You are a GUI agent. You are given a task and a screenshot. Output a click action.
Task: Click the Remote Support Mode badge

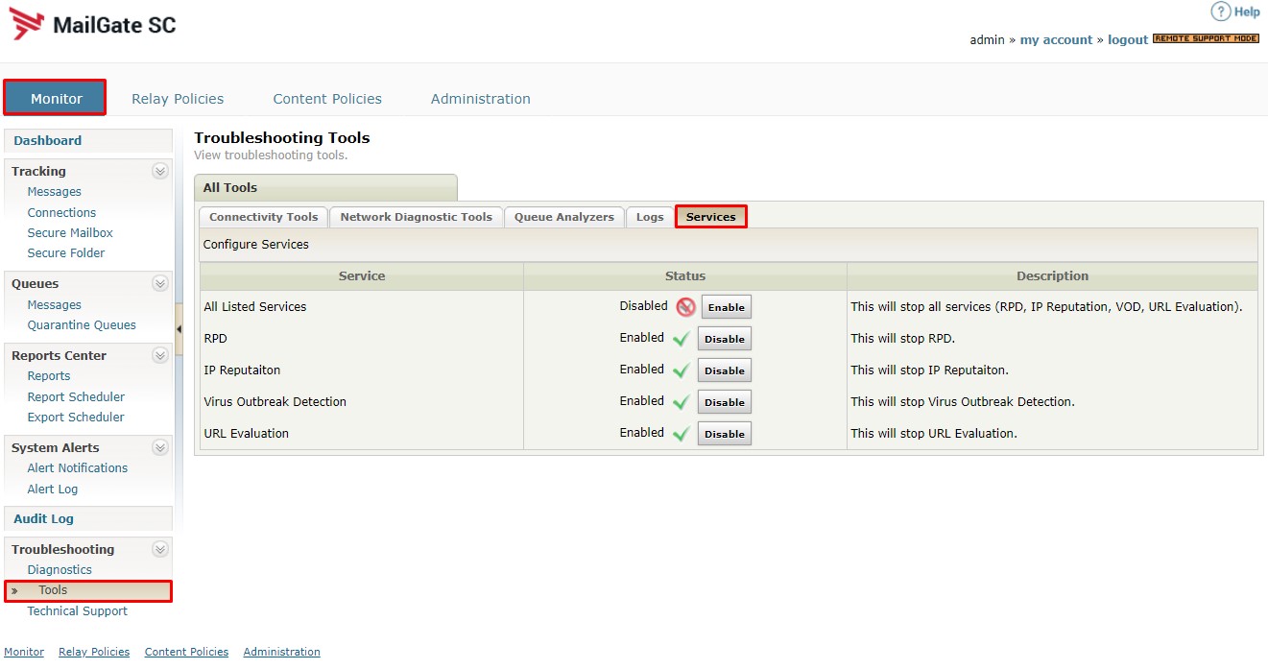(1206, 38)
